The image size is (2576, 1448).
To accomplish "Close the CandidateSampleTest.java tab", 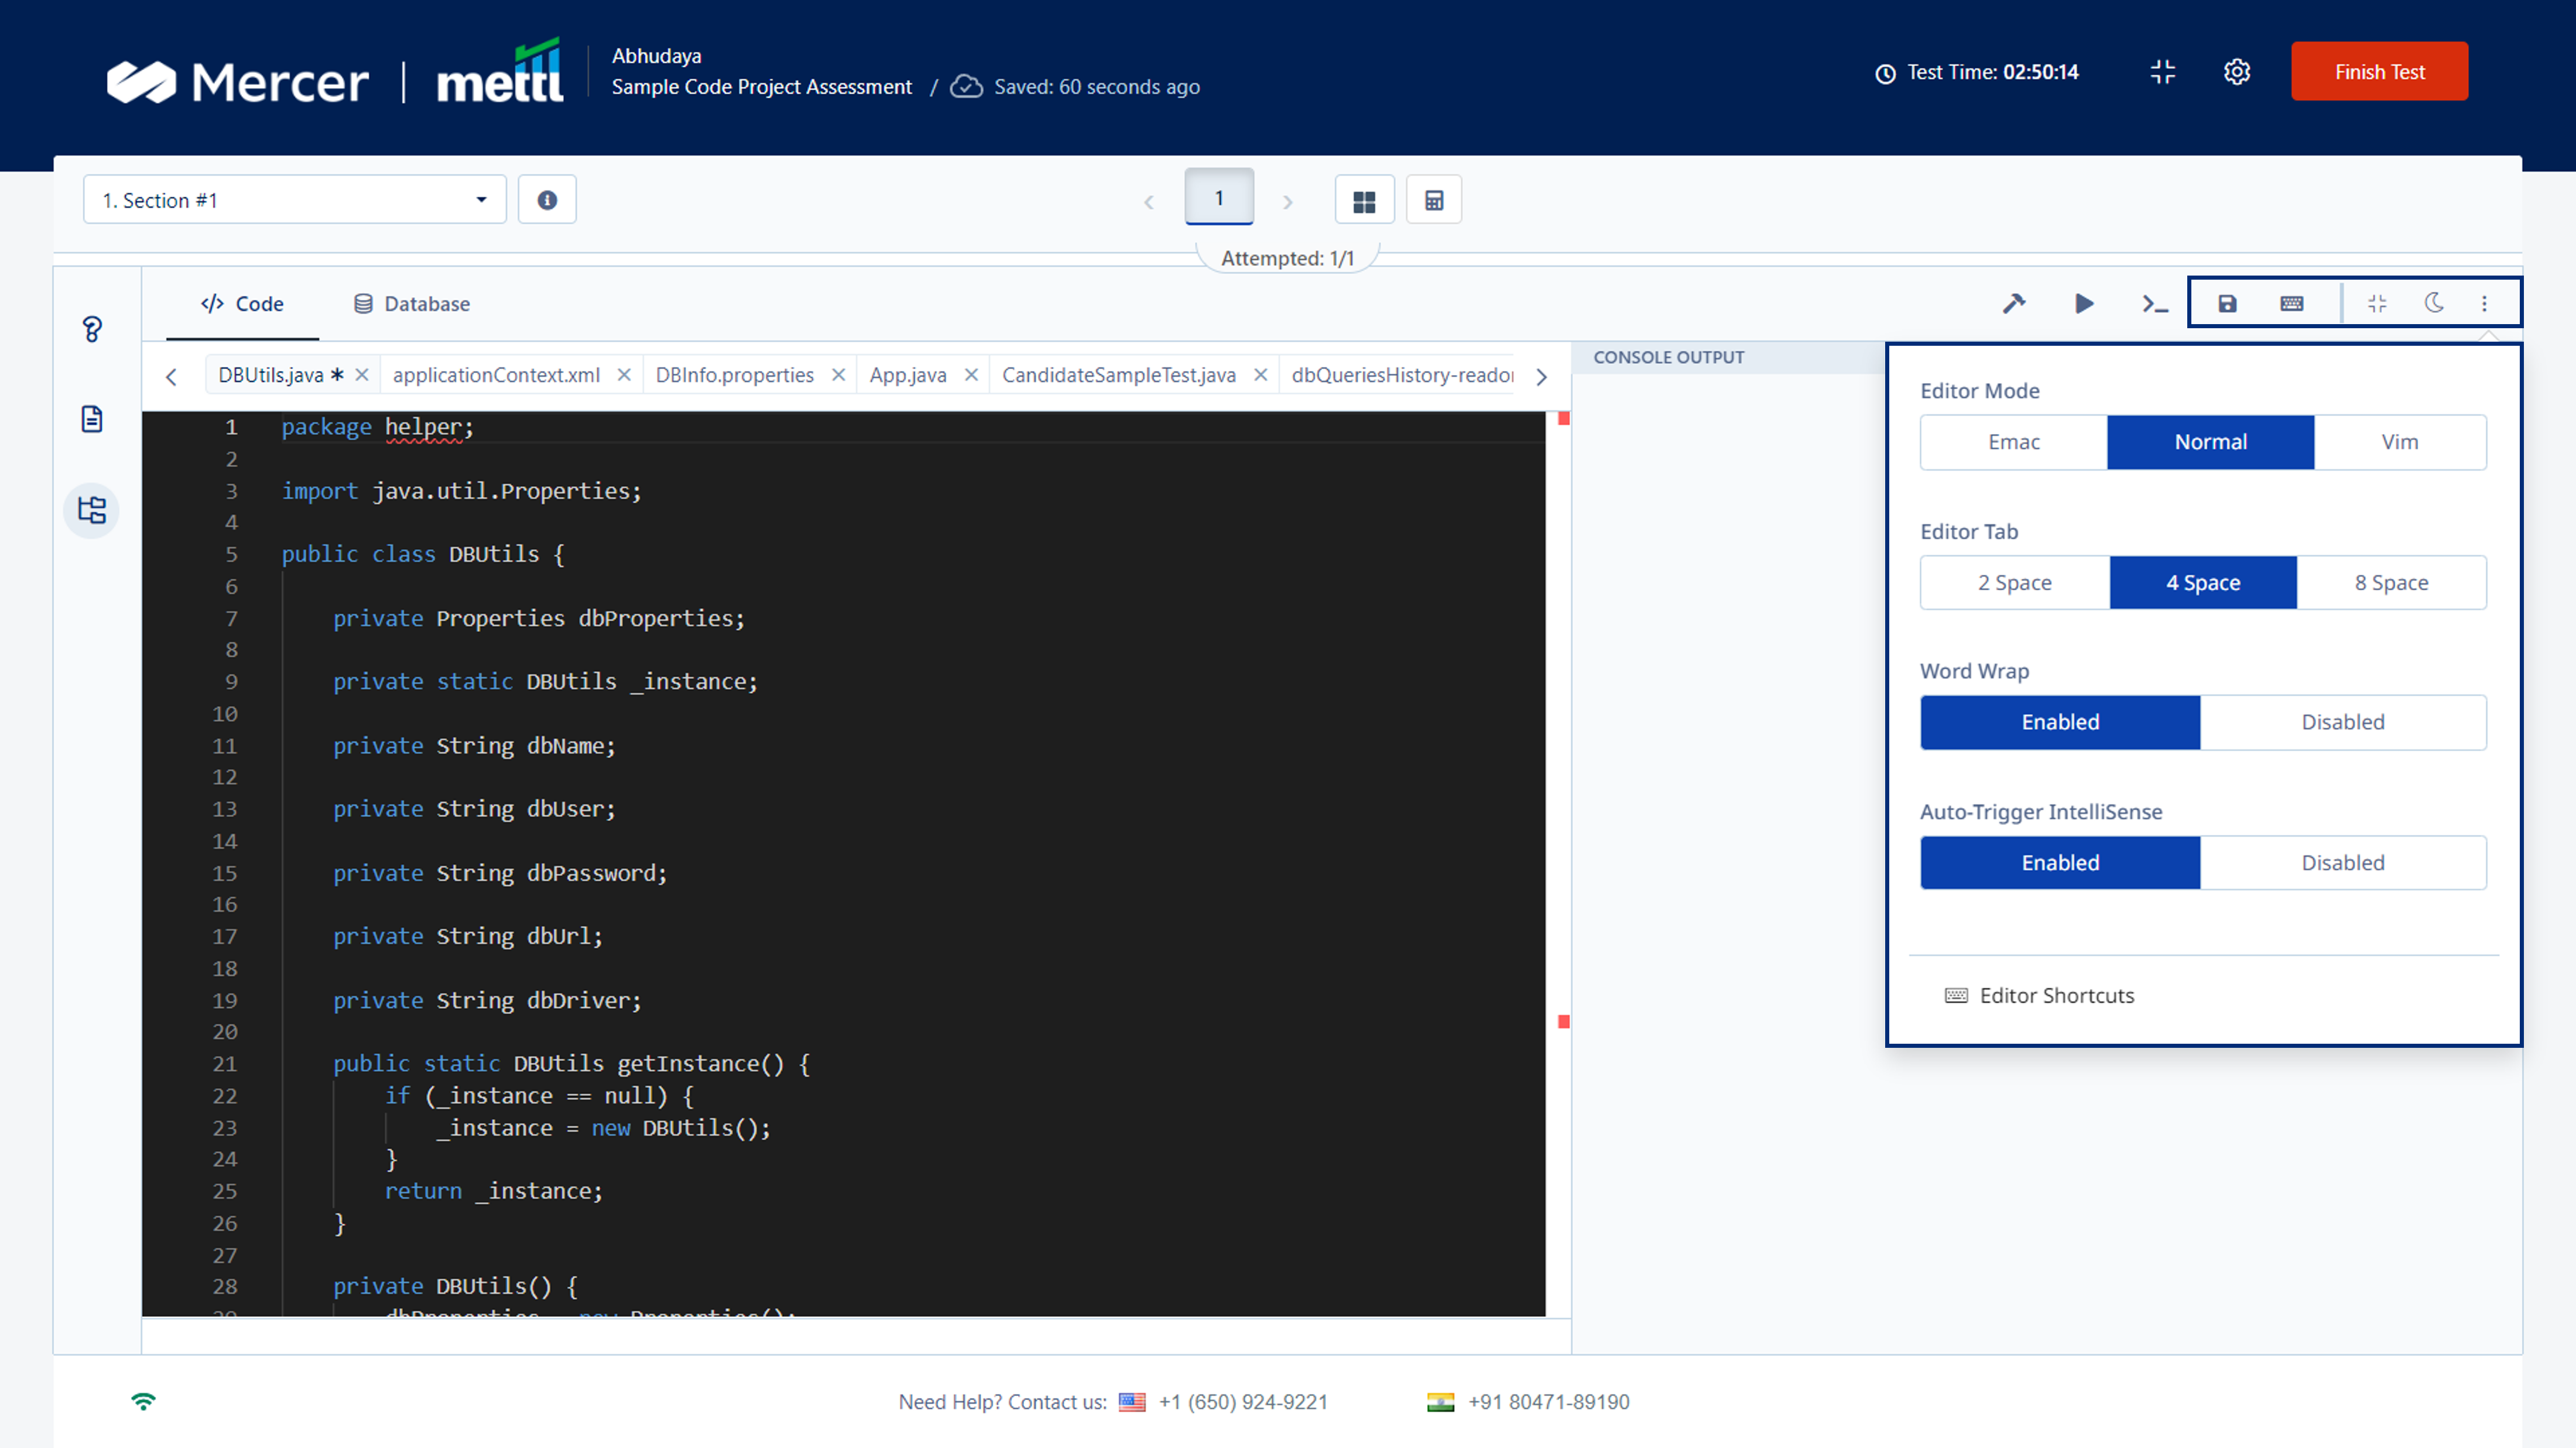I will point(1261,375).
